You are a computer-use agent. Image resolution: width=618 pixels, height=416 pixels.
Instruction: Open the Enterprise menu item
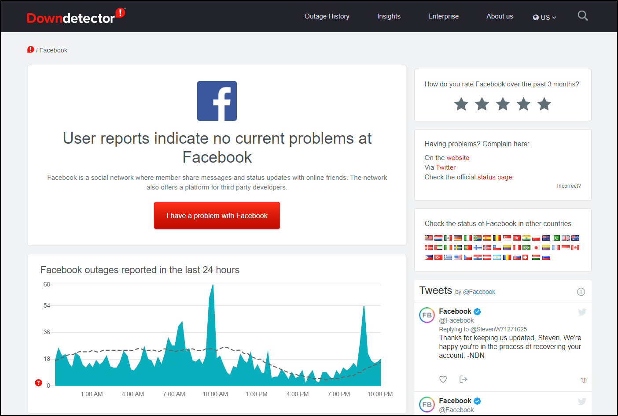pos(443,16)
